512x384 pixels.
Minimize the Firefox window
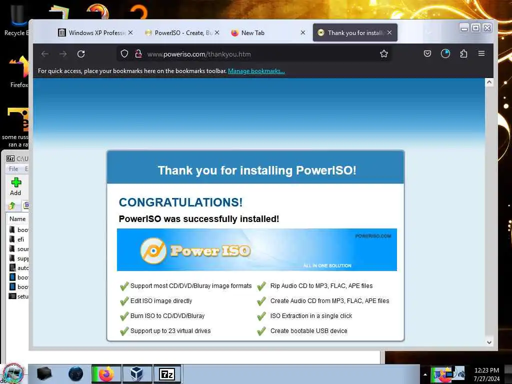(464, 28)
